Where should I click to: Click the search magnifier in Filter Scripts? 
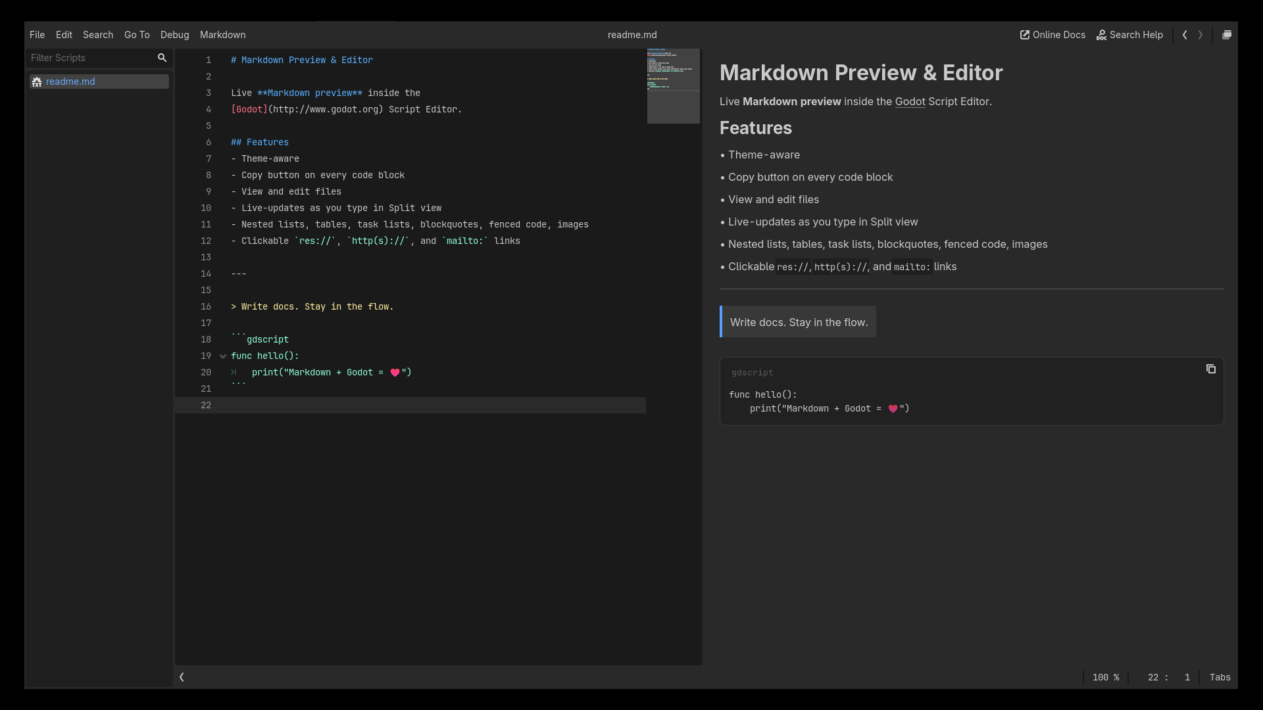click(162, 58)
